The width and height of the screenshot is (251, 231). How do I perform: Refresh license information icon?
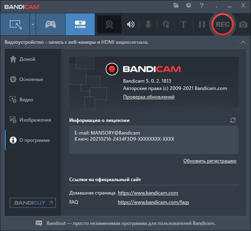[x=233, y=120]
